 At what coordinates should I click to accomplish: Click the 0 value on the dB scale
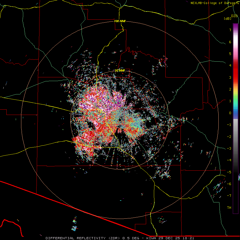coord(230,113)
